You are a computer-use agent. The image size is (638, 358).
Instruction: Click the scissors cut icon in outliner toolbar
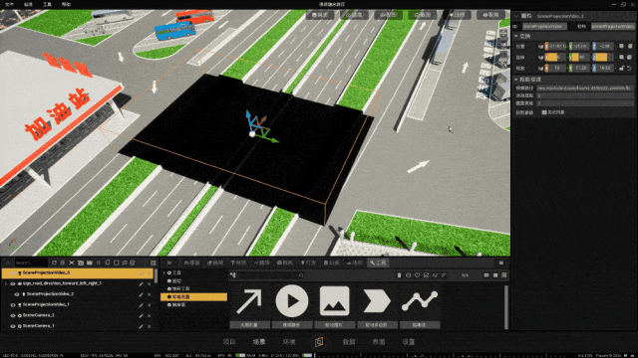tap(72, 263)
